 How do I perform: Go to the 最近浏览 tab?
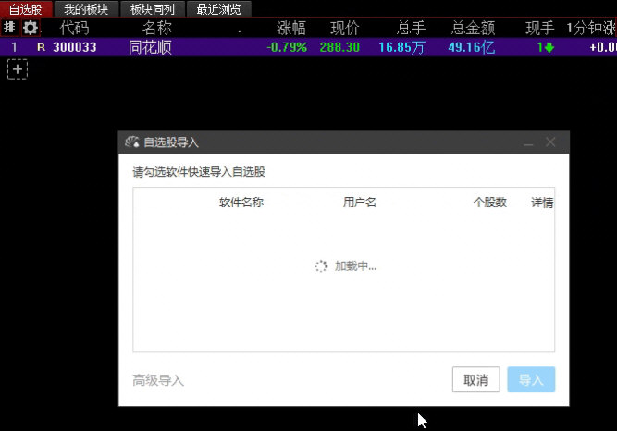pos(219,9)
